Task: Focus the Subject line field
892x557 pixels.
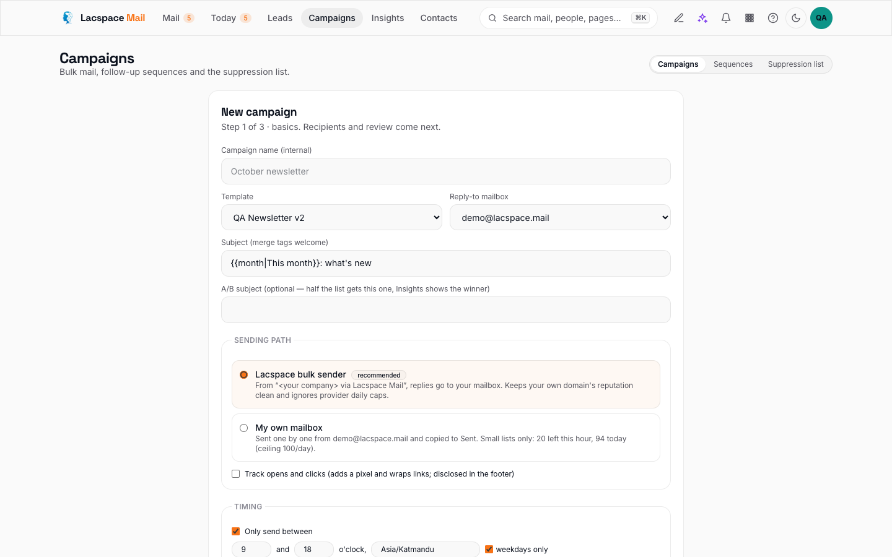Action: pos(446,263)
